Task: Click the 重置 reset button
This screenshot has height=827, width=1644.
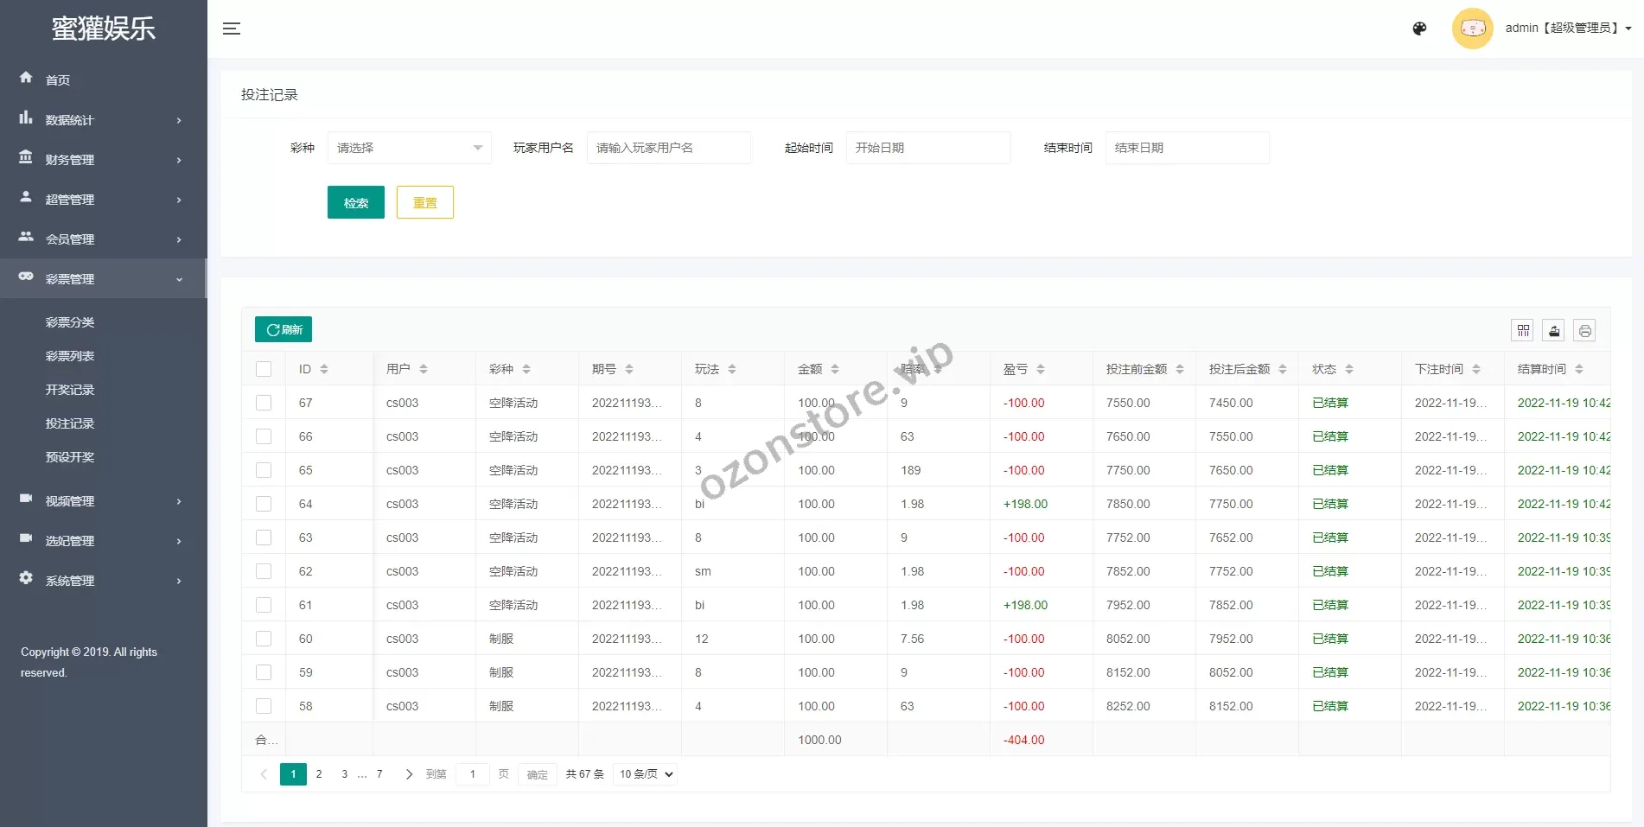Action: (424, 203)
